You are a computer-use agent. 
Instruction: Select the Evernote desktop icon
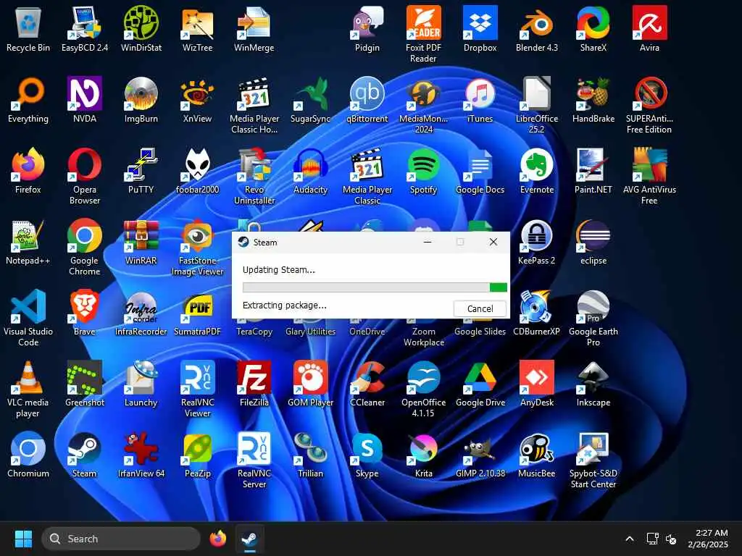click(537, 171)
